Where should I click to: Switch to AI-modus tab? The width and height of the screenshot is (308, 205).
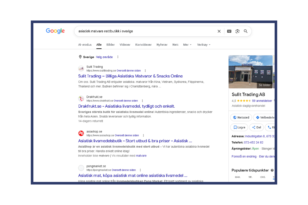[85, 45]
